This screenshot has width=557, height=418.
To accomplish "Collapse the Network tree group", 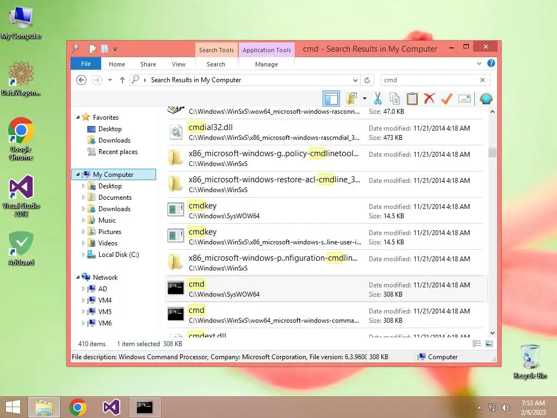I will coord(78,277).
